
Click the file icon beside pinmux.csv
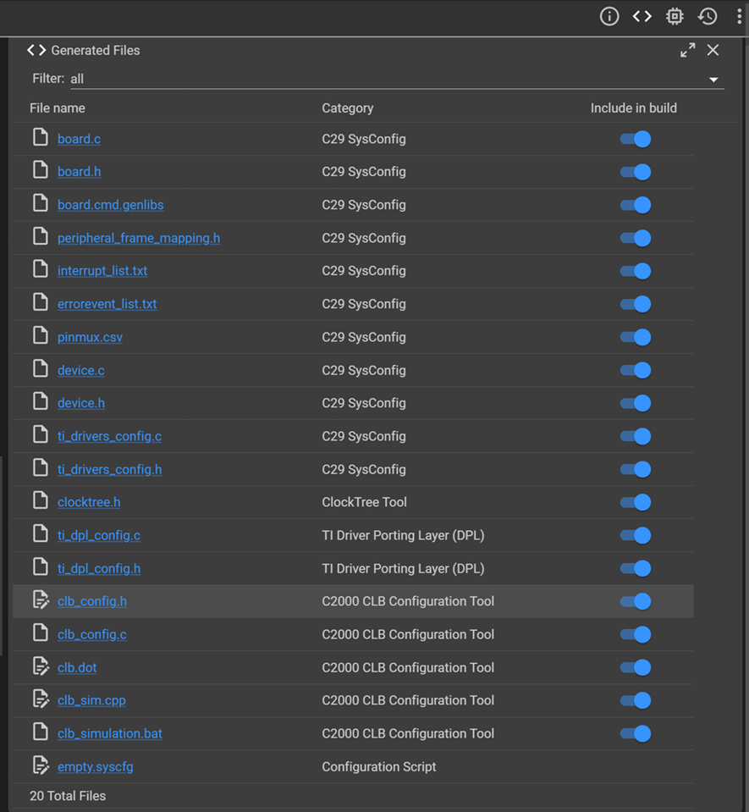pos(41,335)
